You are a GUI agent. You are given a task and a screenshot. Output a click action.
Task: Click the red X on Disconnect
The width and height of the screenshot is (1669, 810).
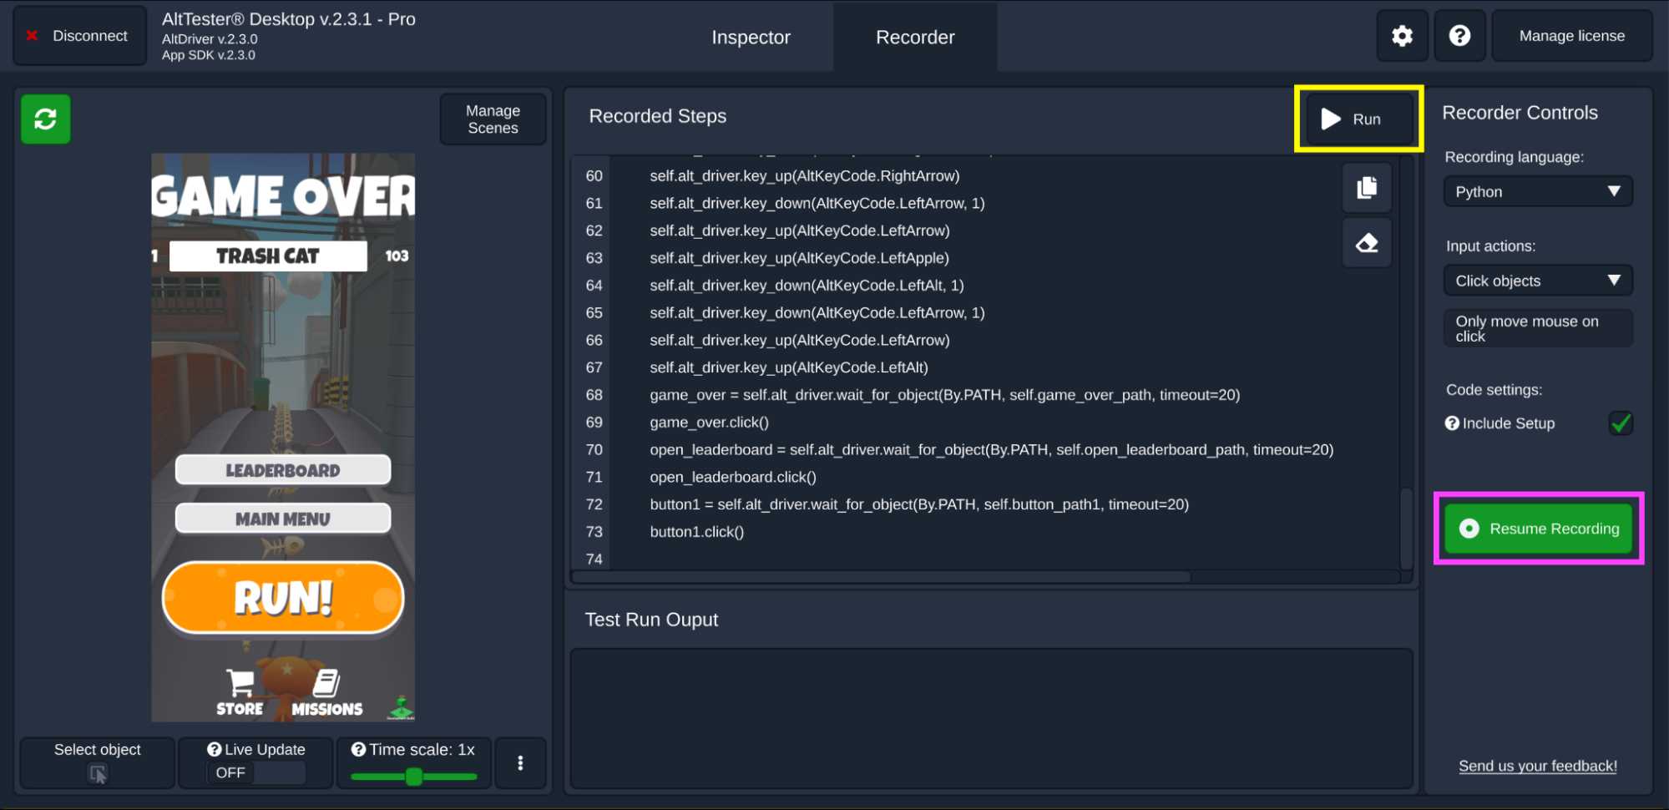[x=32, y=35]
